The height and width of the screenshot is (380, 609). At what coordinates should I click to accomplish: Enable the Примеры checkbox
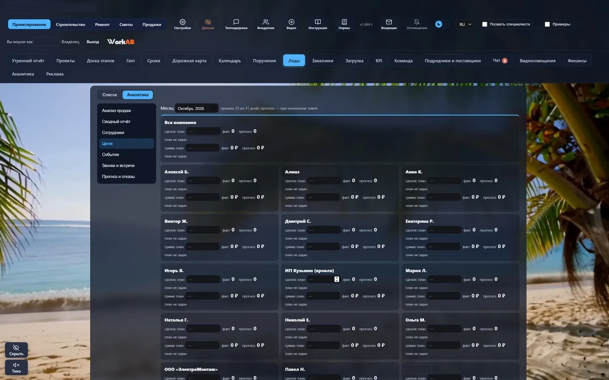pyautogui.click(x=547, y=24)
